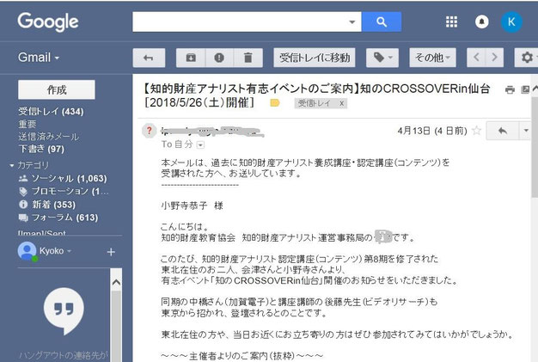Open フォーラム (613) category
The width and height of the screenshot is (538, 362).
point(58,218)
